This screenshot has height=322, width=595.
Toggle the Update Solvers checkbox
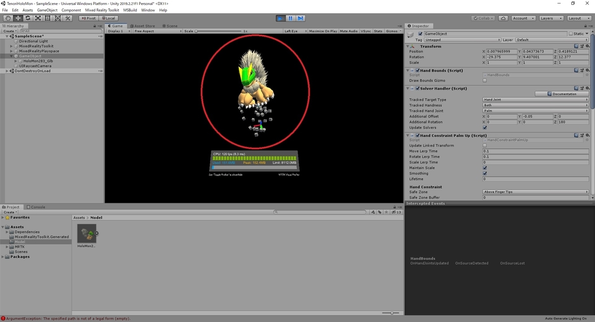(484, 127)
